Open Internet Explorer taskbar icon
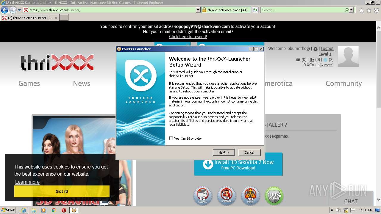Image resolution: width=381 pixels, height=214 pixels. 24,210
